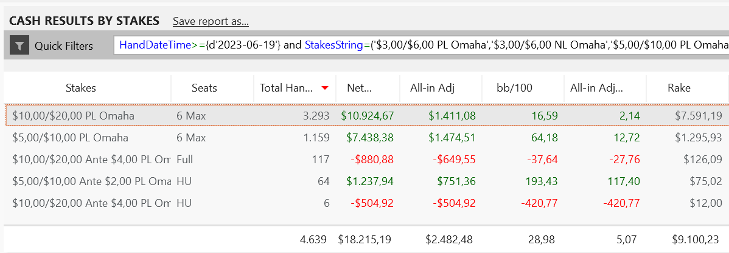Click the Cash Results By Stakes title
This screenshot has height=253, width=729.
pos(84,21)
